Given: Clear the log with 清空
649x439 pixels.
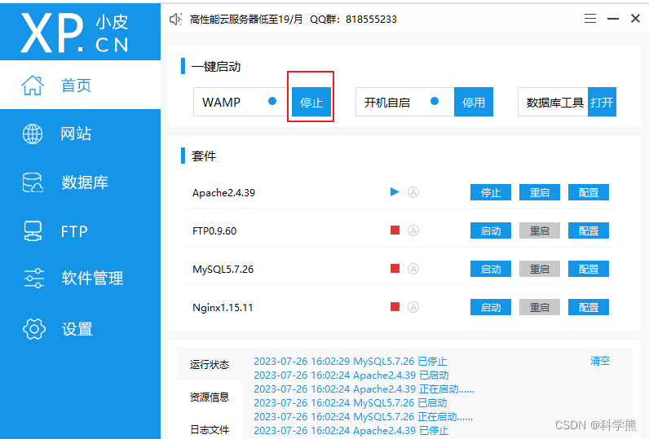Looking at the screenshot, I should coord(600,361).
